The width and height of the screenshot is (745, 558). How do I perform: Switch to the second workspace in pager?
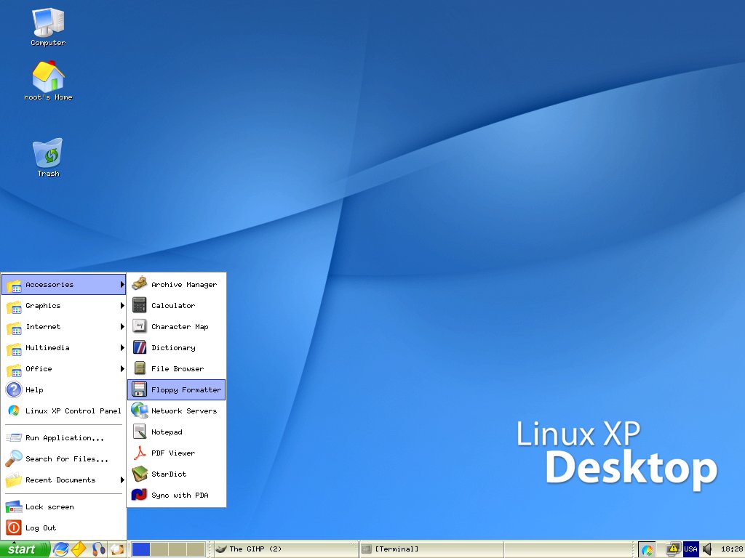159,549
